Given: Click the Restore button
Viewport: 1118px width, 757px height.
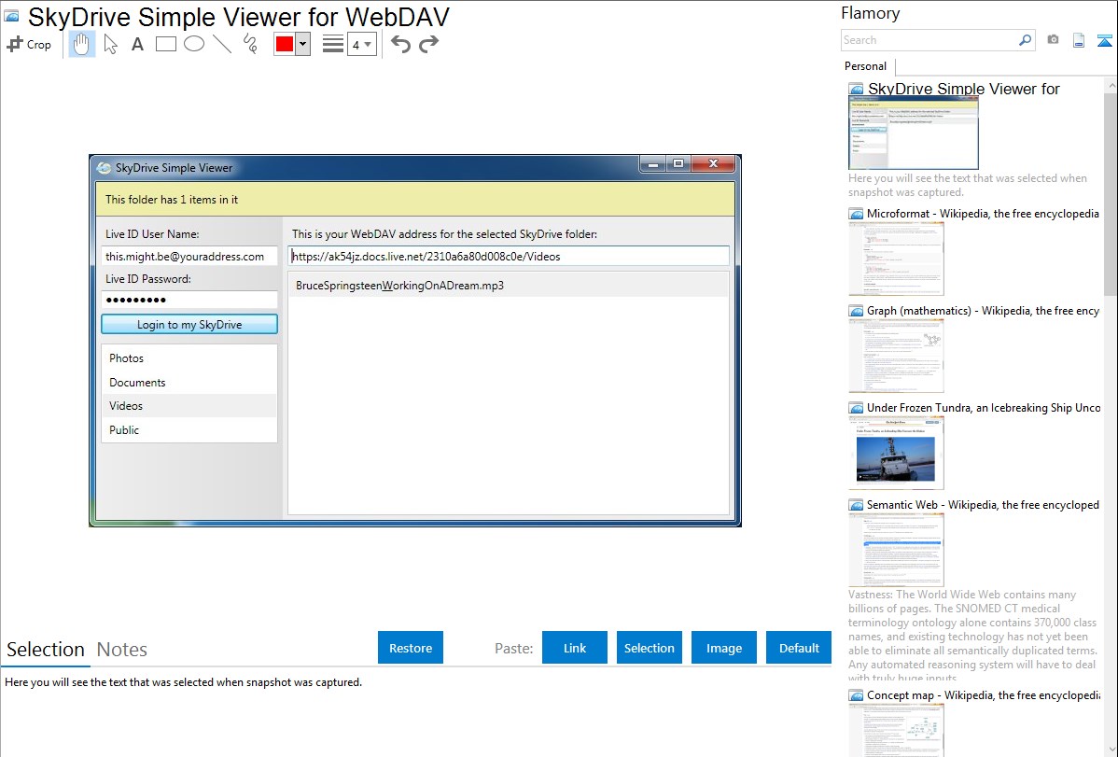Looking at the screenshot, I should 411,648.
